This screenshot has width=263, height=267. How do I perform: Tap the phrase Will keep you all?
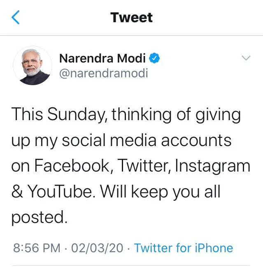tap(160, 192)
